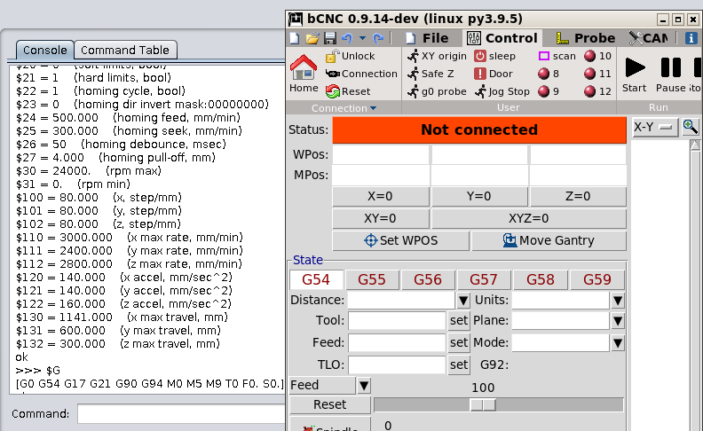Click the blue info help icon
The height and width of the screenshot is (431, 703).
click(x=691, y=38)
